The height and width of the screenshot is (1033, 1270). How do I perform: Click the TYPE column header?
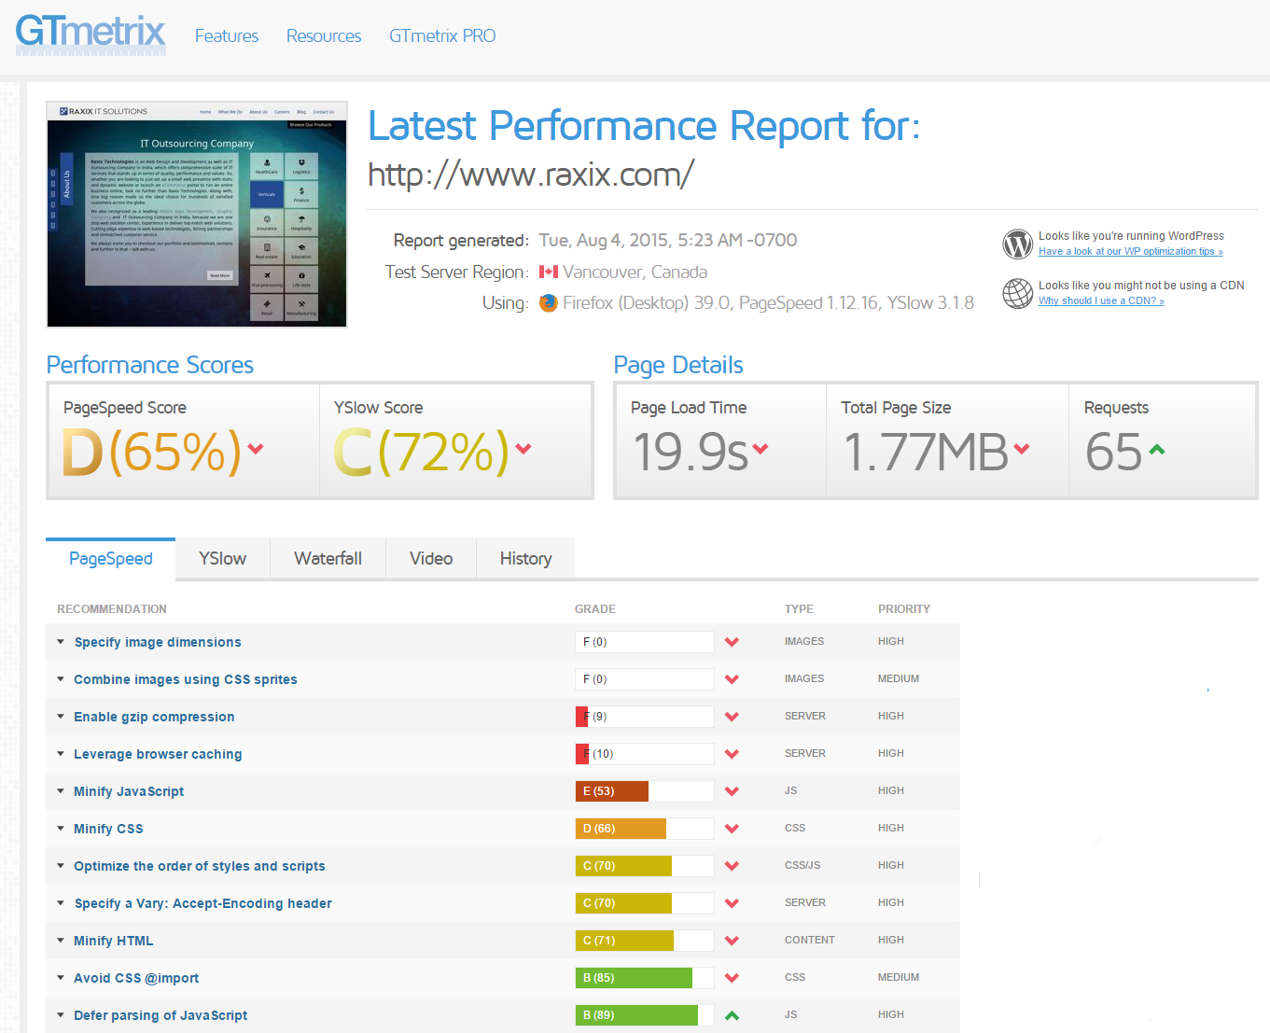click(799, 609)
